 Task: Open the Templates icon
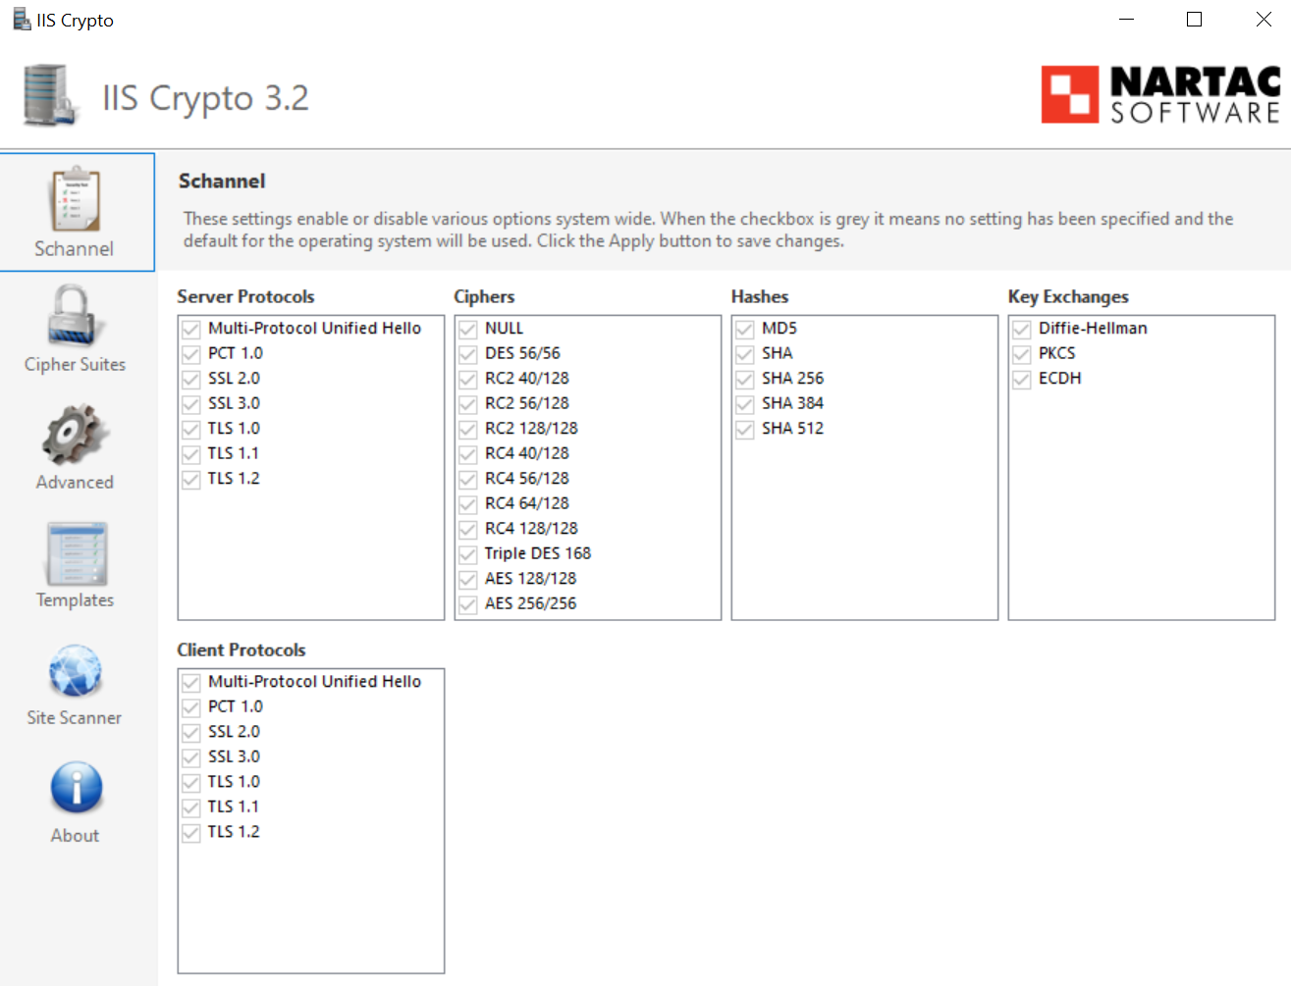pos(76,552)
